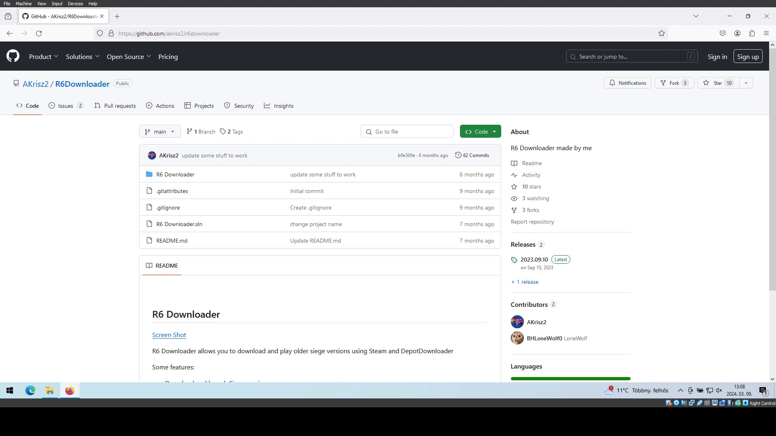The image size is (776, 436).
Task: Open the Pull requests tab
Action: coord(115,106)
